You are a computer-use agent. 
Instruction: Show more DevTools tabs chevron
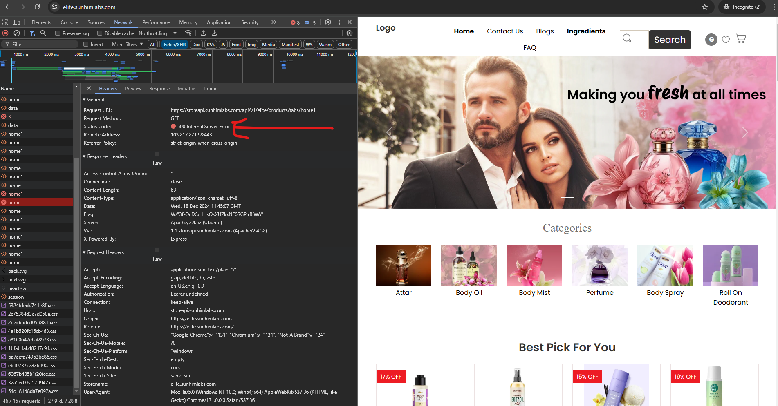click(274, 22)
